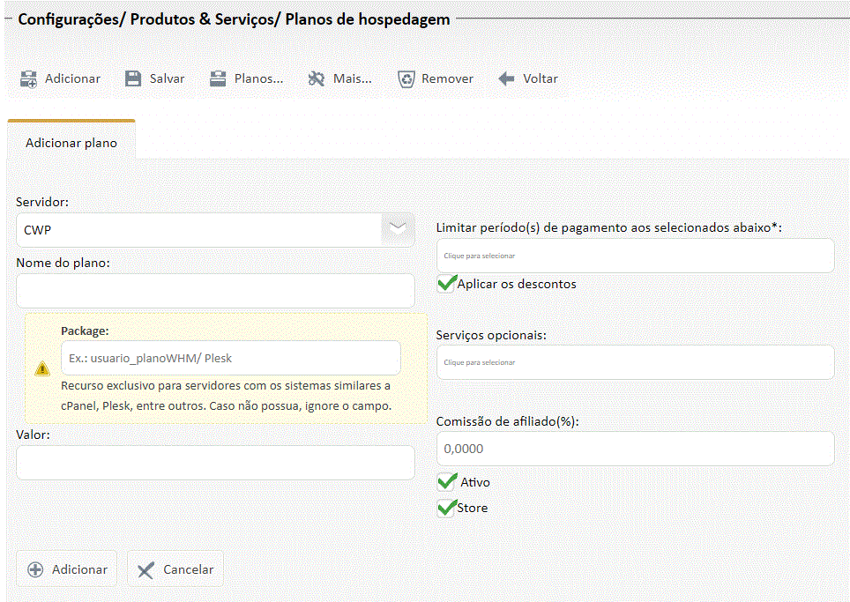Open the Serviços opcionais selection field

tap(635, 362)
